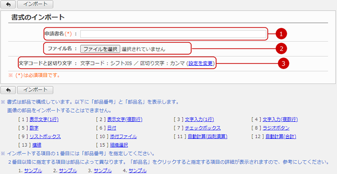This screenshot has height=174, width=337.
Task: Click the 書式のインポート heading
Action: 38,17
